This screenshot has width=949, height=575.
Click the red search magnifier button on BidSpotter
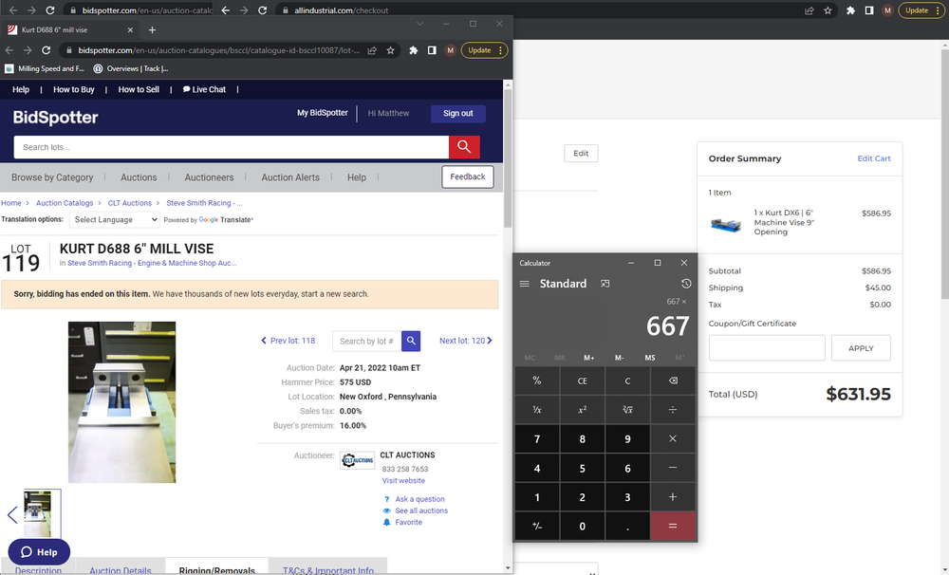464,147
